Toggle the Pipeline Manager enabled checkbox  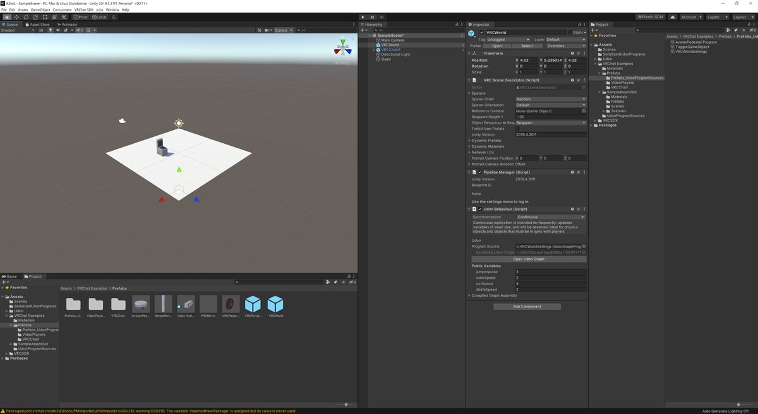480,172
